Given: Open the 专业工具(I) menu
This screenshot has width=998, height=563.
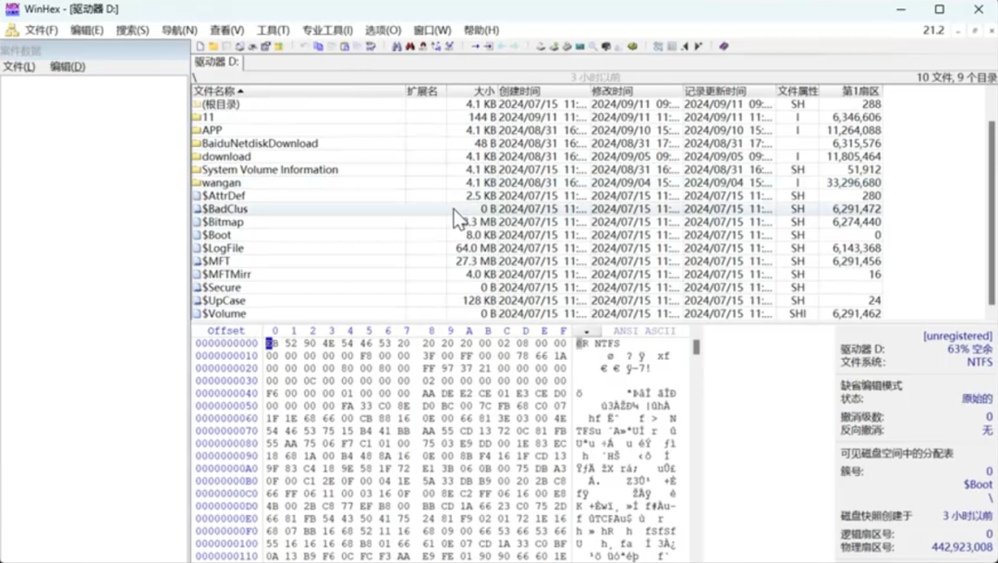Looking at the screenshot, I should click(x=327, y=30).
